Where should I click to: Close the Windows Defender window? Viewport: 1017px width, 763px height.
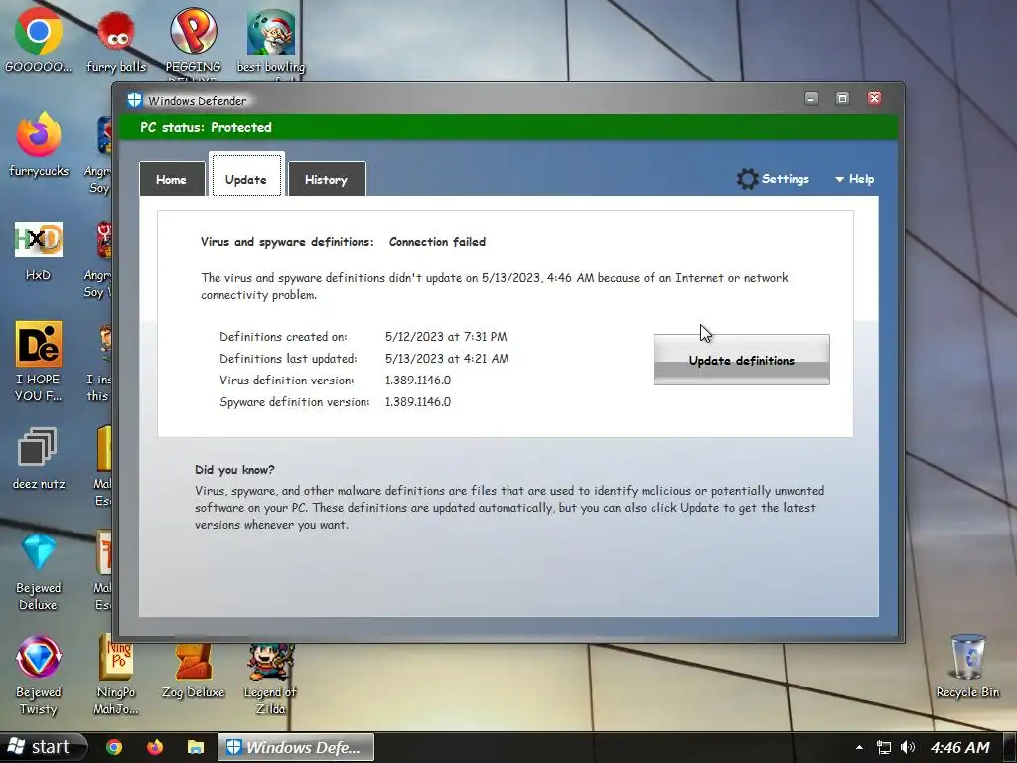coord(874,98)
